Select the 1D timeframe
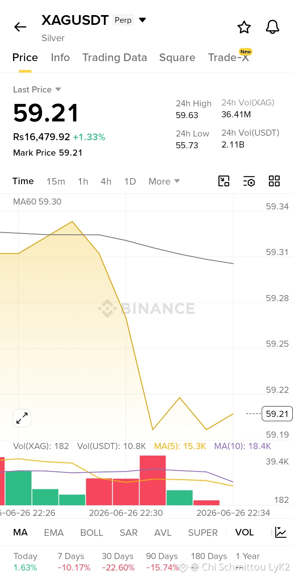This screenshot has width=293, height=577. pyautogui.click(x=130, y=181)
